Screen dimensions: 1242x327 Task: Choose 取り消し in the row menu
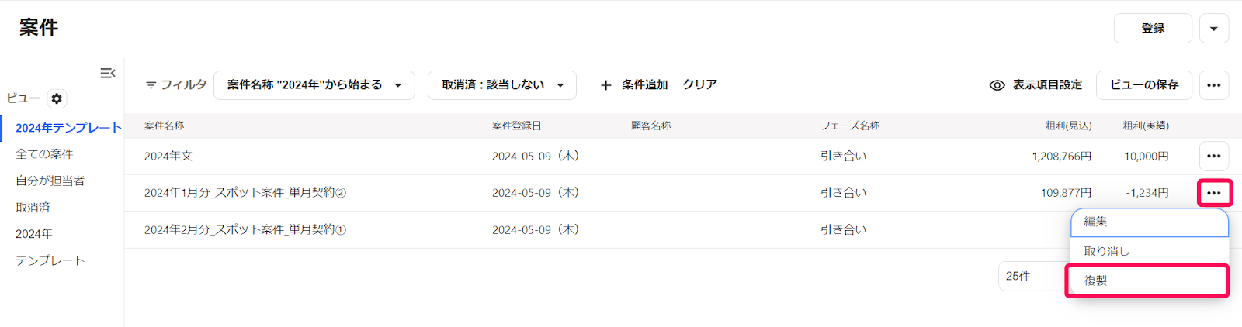(x=1150, y=252)
